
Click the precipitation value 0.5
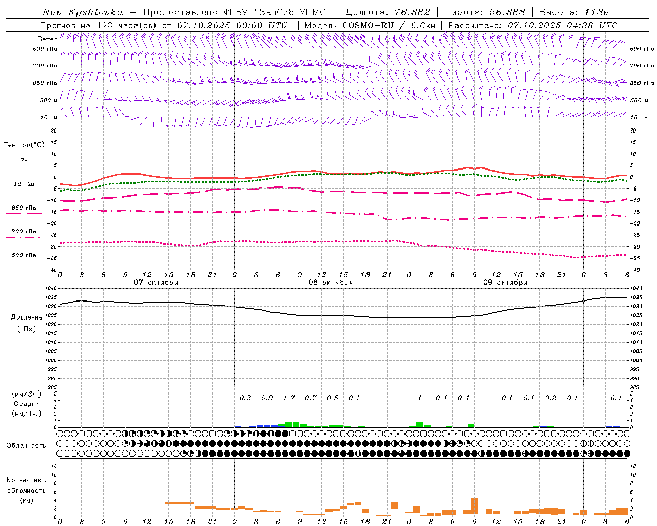pyautogui.click(x=333, y=398)
